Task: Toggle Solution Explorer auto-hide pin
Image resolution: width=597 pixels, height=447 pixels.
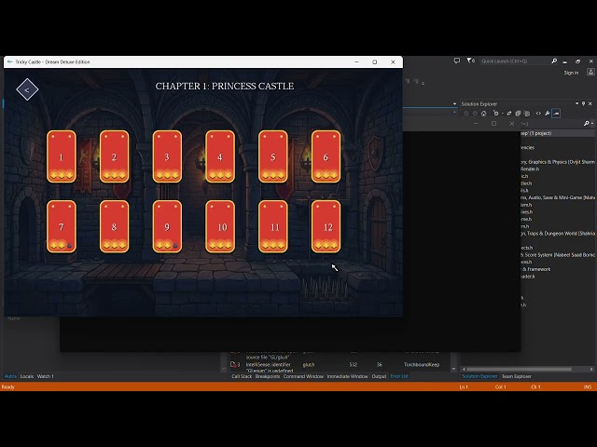Action: click(583, 103)
